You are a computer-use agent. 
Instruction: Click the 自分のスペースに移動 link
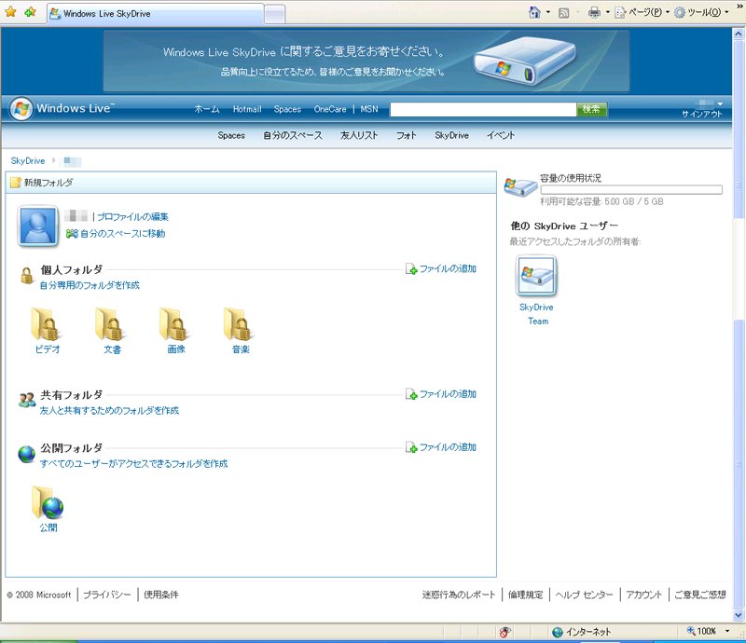tap(122, 234)
